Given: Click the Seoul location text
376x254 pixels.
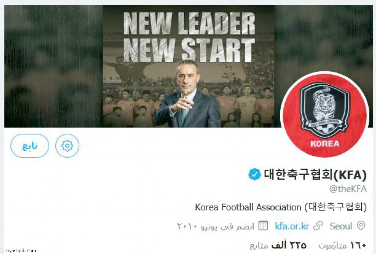Looking at the screenshot, I should [341, 226].
